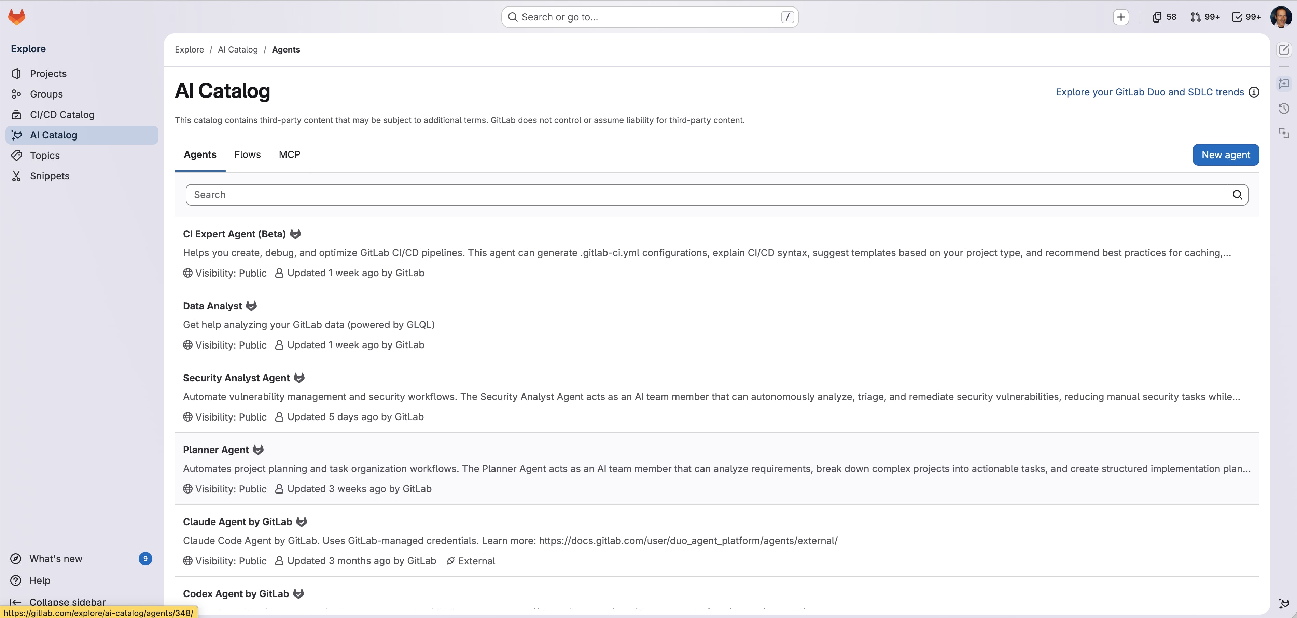This screenshot has height=618, width=1297.
Task: Click GitLab badge beside Codex Agent by GitLab
Action: (x=298, y=593)
